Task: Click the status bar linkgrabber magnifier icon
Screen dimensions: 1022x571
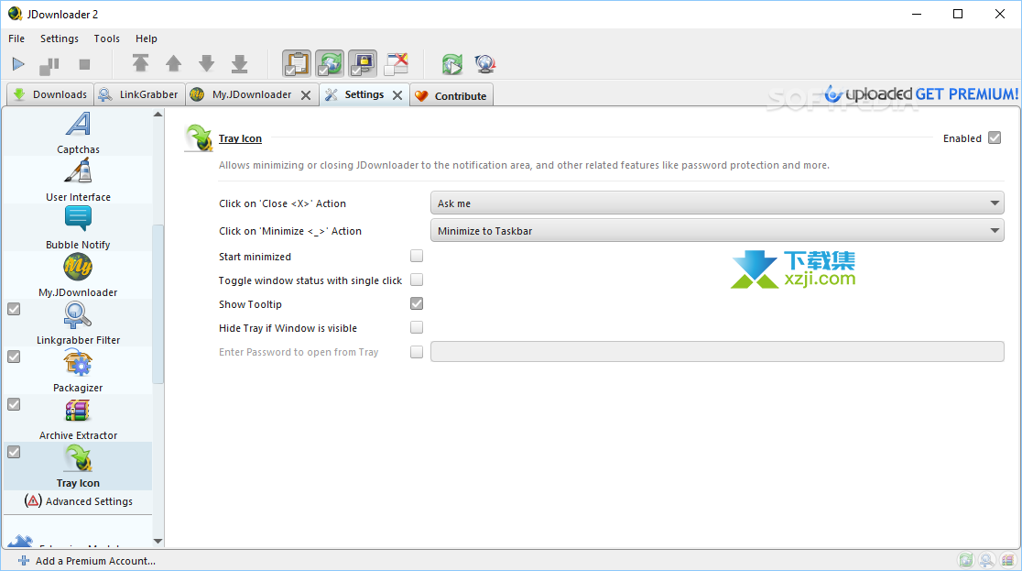Action: click(986, 560)
